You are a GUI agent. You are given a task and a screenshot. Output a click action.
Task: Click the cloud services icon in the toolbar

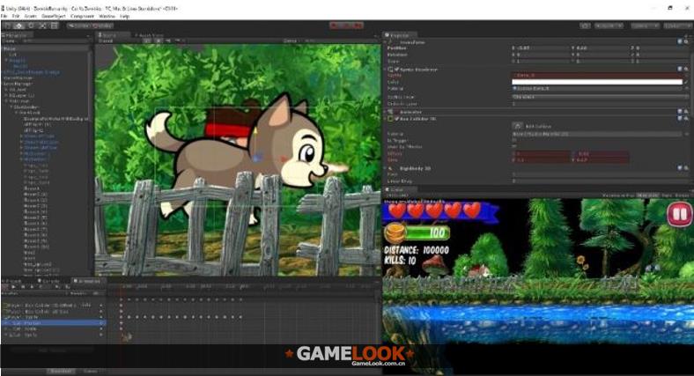point(585,26)
